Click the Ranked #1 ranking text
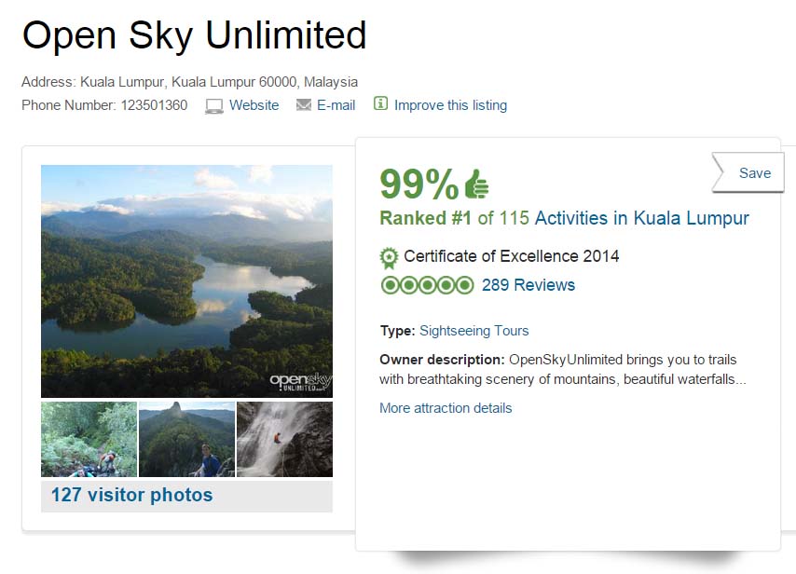The image size is (796, 574). pyautogui.click(x=425, y=218)
